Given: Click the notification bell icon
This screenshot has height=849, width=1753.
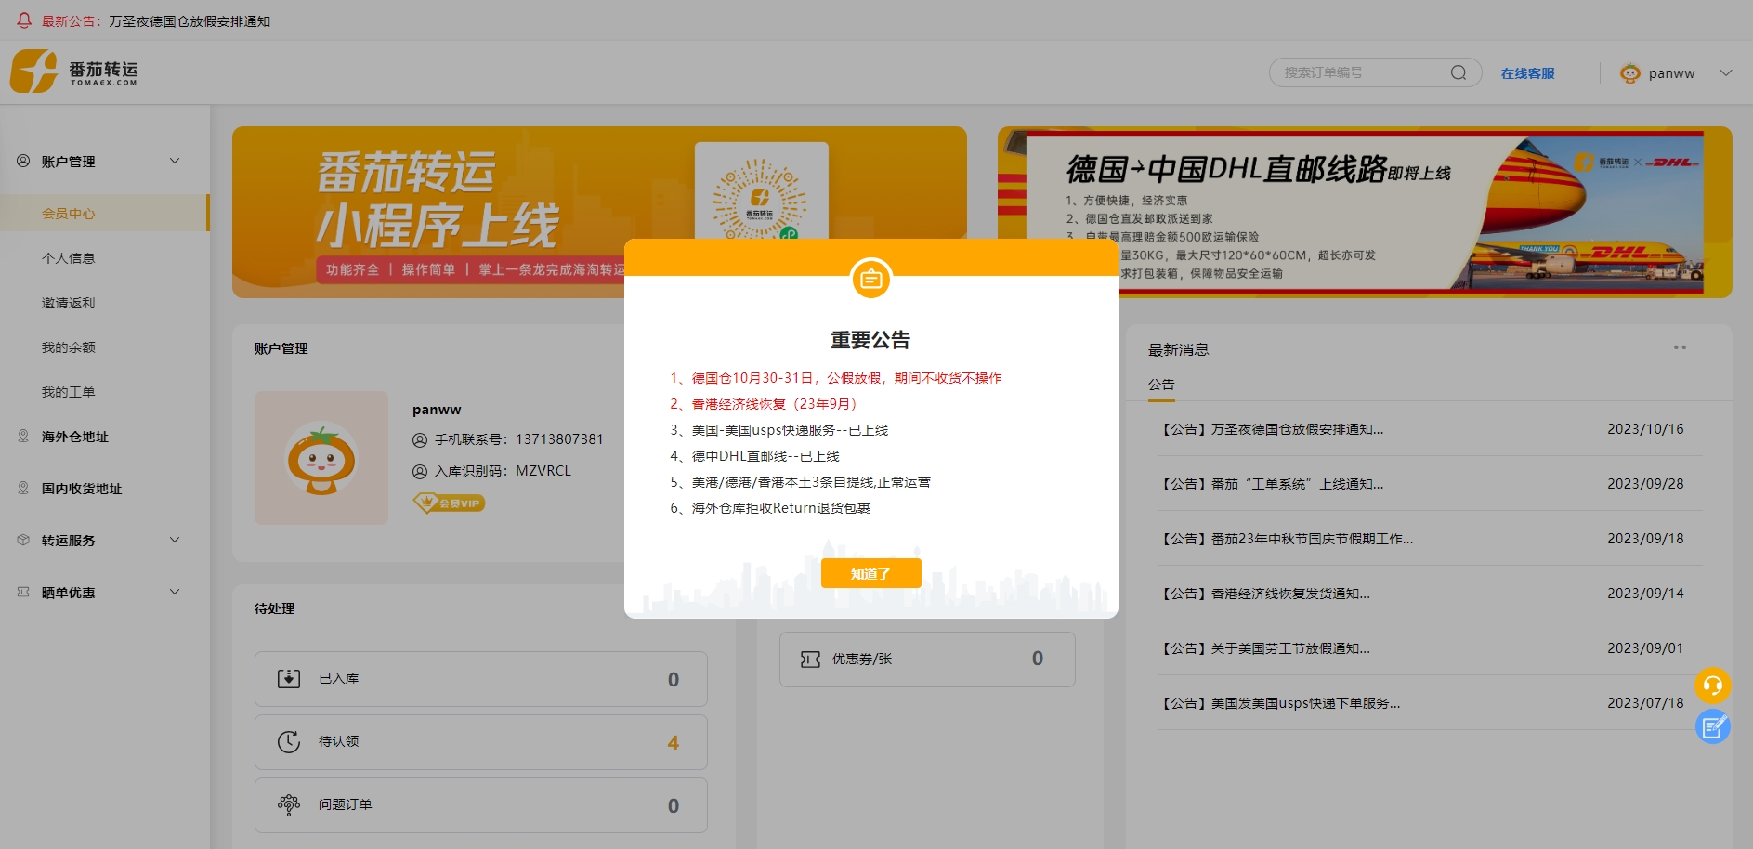Looking at the screenshot, I should tap(24, 20).
